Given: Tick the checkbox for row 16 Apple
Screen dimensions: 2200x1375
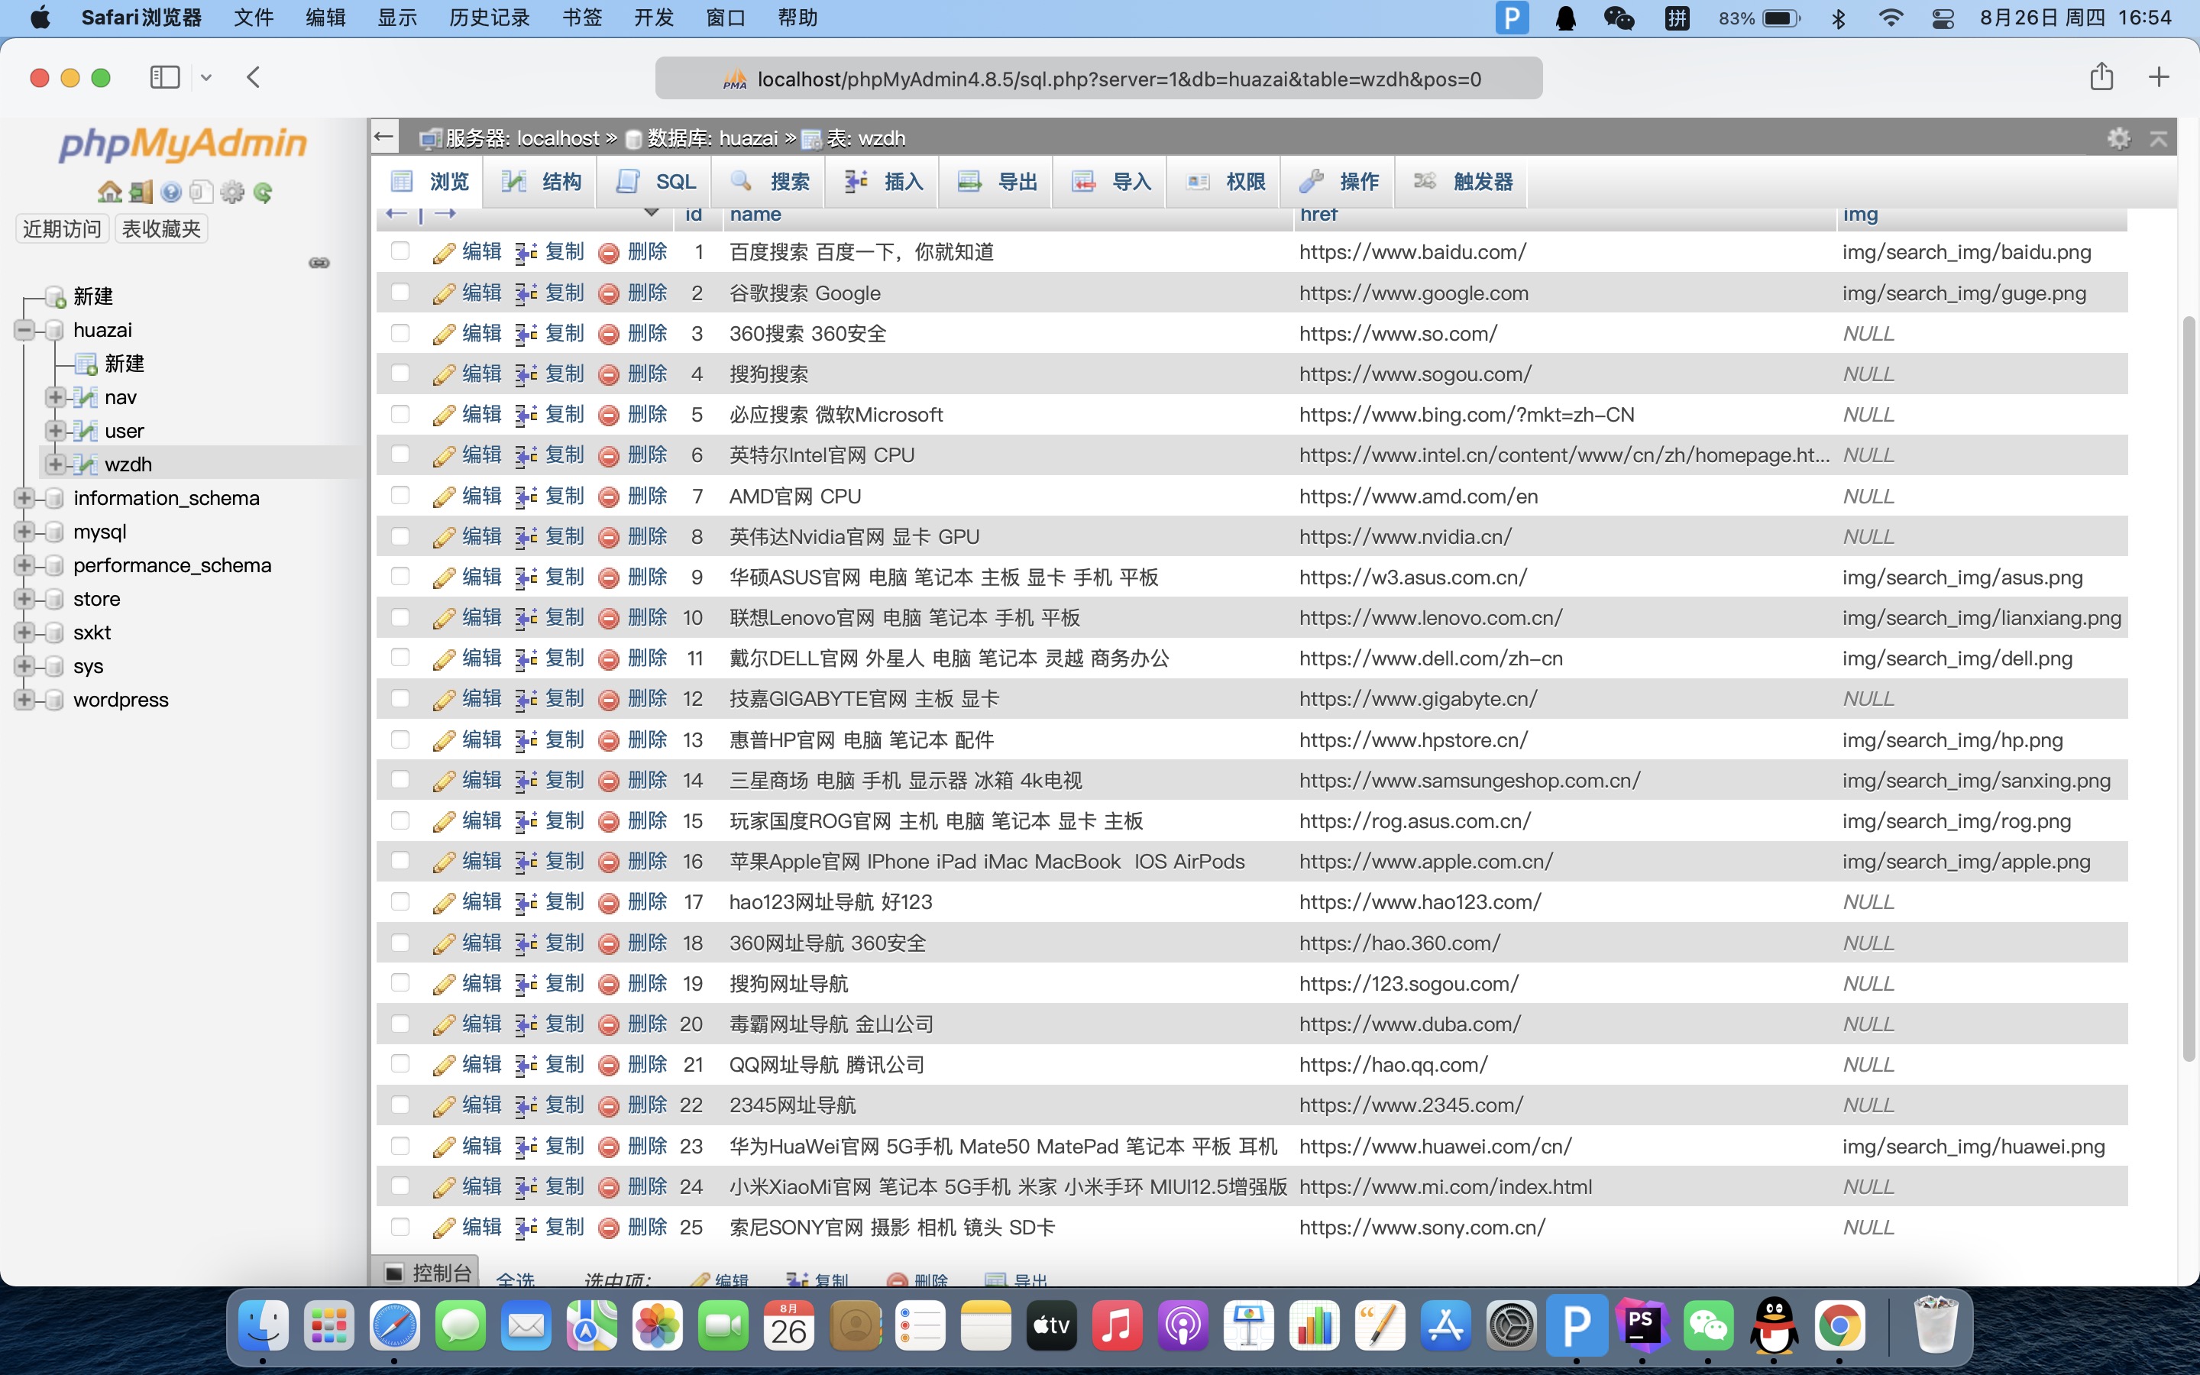Looking at the screenshot, I should [x=400, y=860].
